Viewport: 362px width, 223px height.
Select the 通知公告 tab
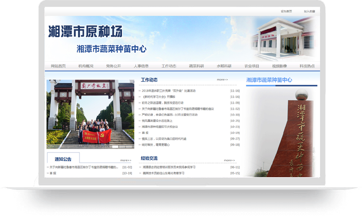pyautogui.click(x=63, y=159)
